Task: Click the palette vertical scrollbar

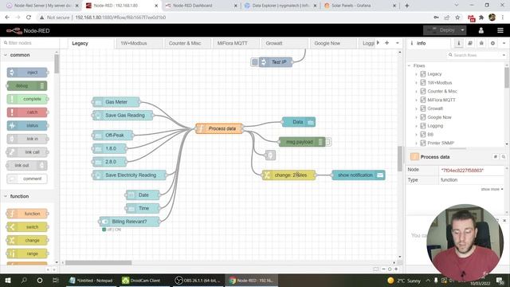Action: click(x=57, y=64)
